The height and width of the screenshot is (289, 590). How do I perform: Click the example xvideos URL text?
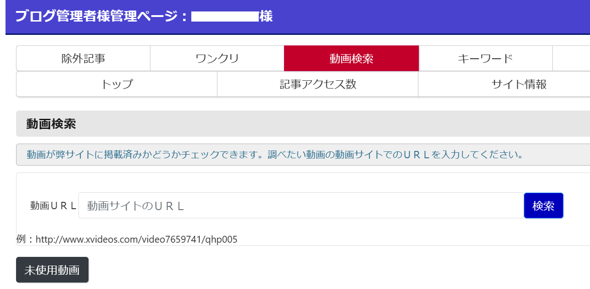pos(136,239)
